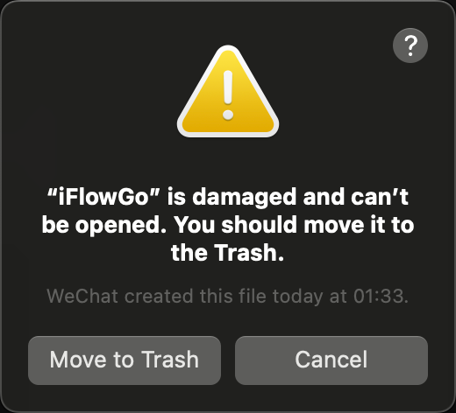The width and height of the screenshot is (456, 413).
Task: Click the yellow warning triangle icon
Action: tap(228, 92)
